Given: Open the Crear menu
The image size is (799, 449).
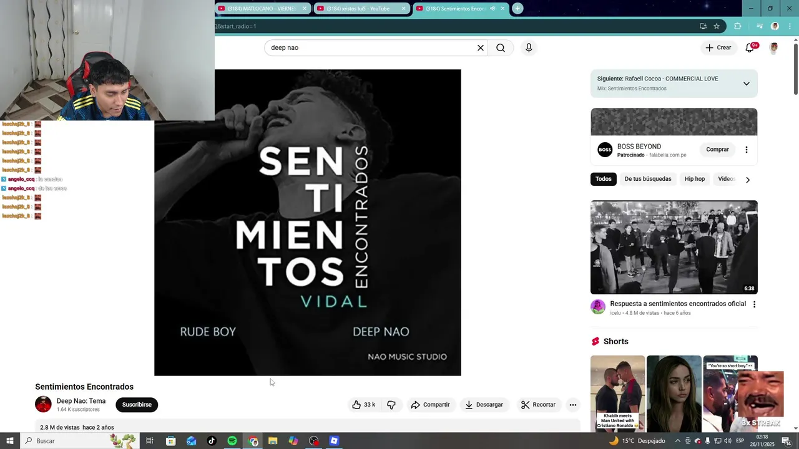Looking at the screenshot, I should click(x=718, y=48).
